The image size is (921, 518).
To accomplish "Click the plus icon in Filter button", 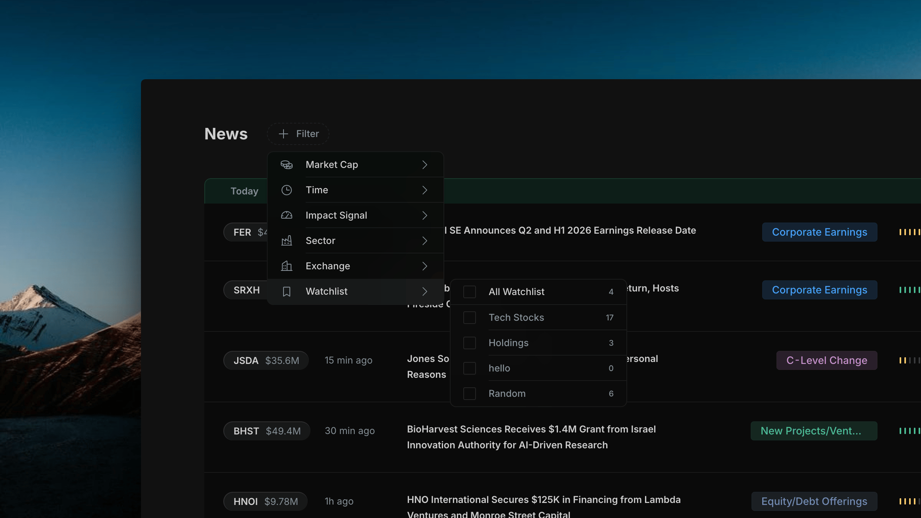I will (283, 134).
